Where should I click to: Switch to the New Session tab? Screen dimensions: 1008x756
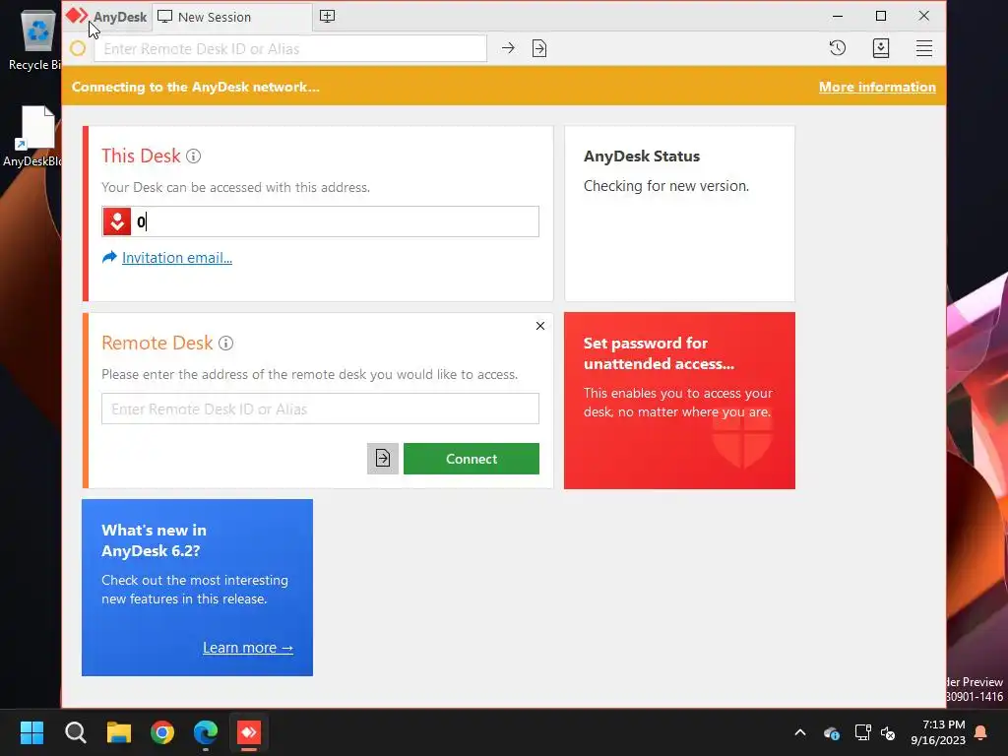coord(232,17)
